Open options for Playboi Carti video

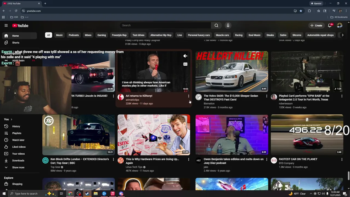click(342, 96)
